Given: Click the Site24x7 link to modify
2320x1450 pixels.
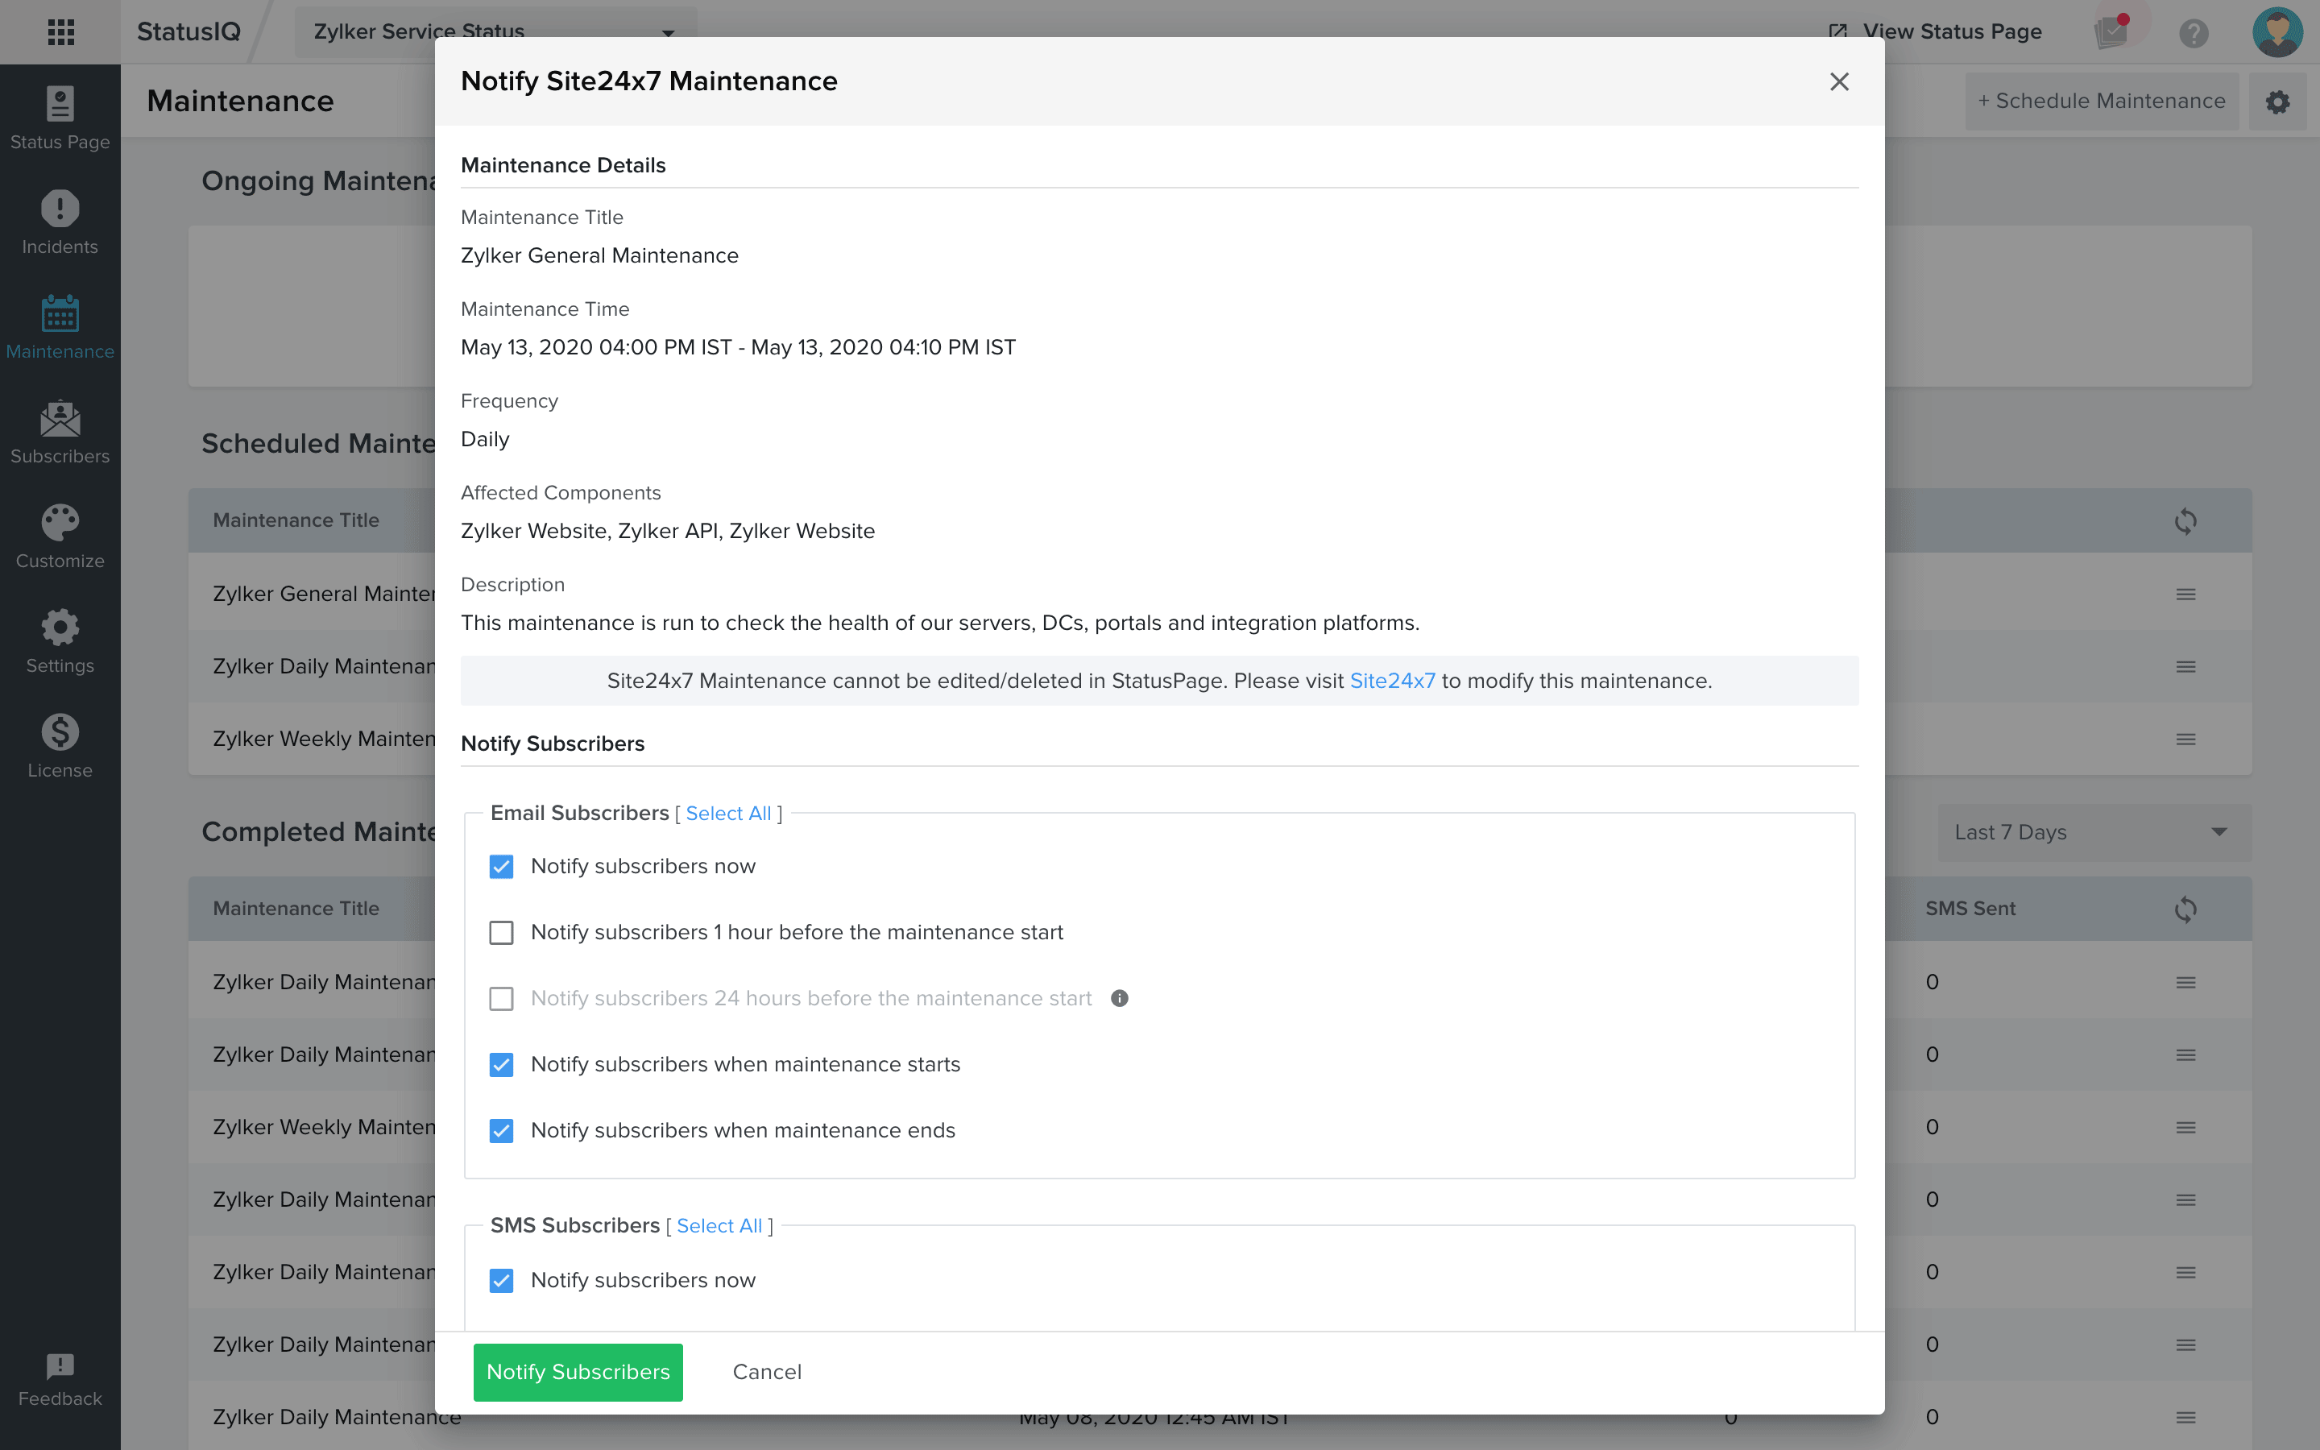Looking at the screenshot, I should (1390, 680).
